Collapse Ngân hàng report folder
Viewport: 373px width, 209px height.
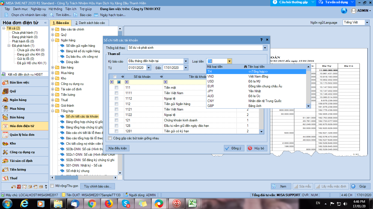click(x=53, y=40)
